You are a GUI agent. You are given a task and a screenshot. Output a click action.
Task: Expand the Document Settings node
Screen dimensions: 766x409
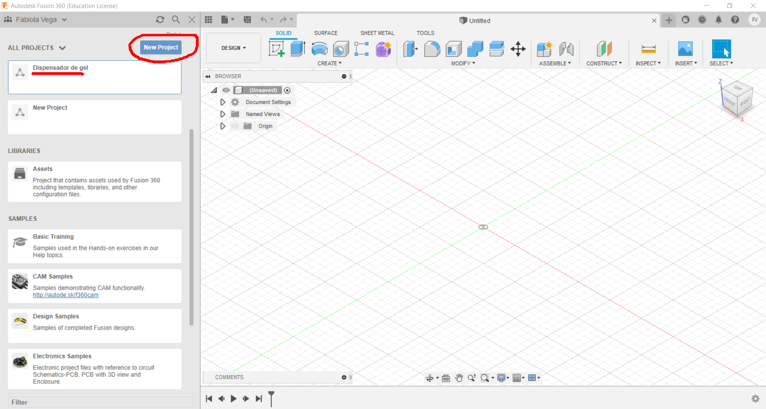pyautogui.click(x=223, y=102)
